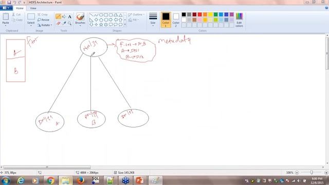
Task: Pick the red color swatch
Action: (x=200, y=14)
